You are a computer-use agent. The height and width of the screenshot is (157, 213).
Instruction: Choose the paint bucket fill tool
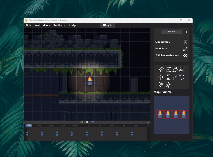175,69
